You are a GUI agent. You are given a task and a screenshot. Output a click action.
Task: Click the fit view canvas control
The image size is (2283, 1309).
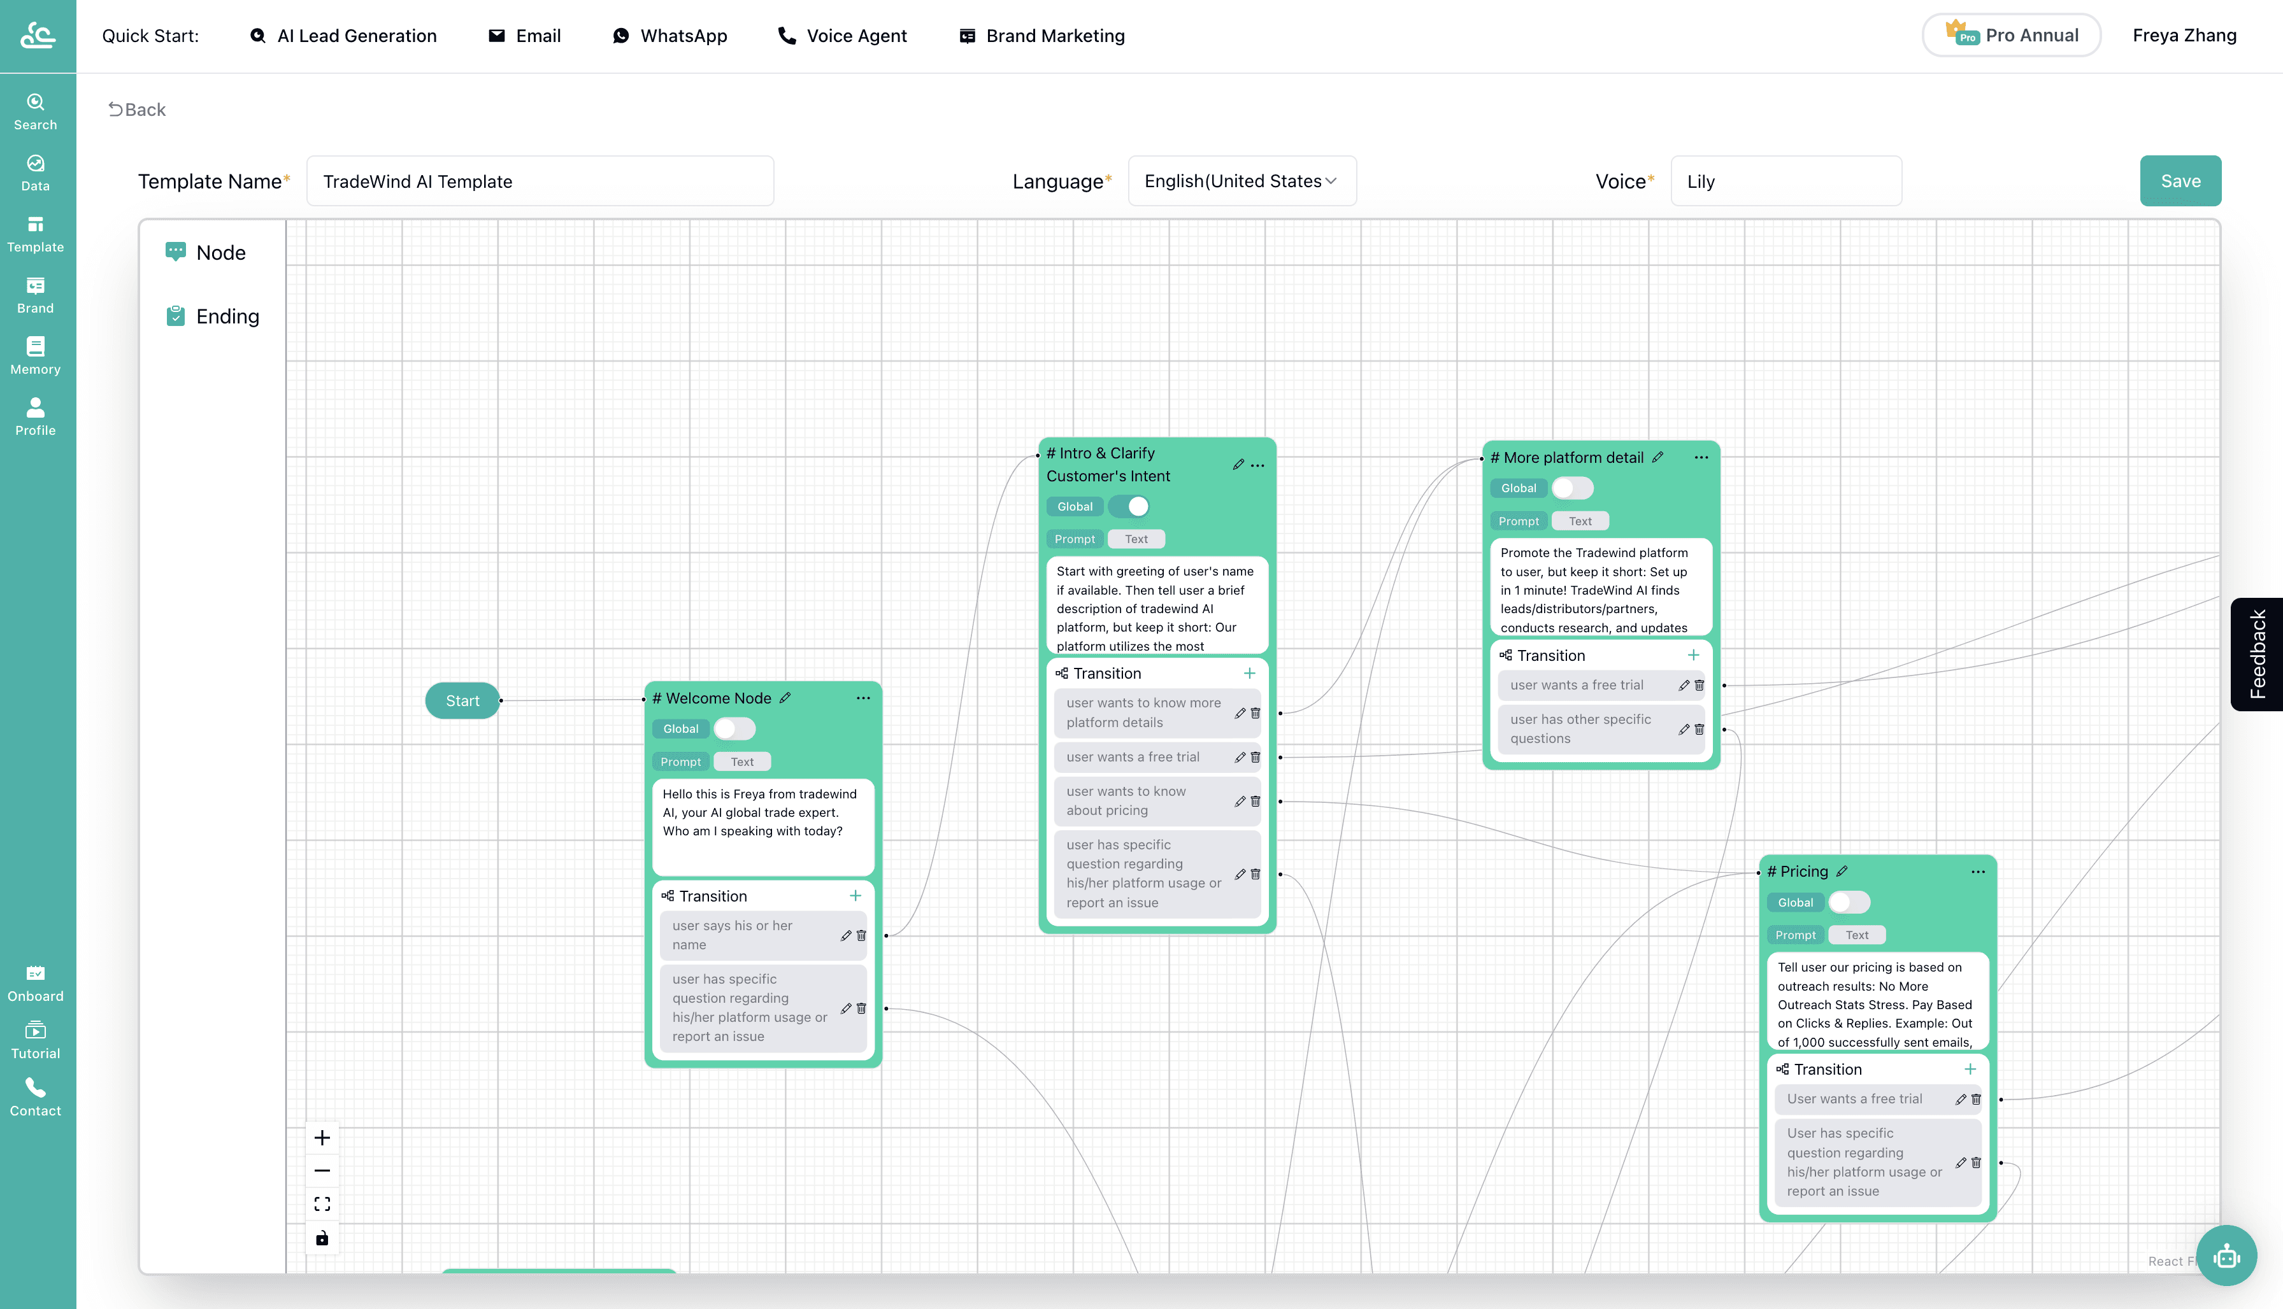click(322, 1204)
